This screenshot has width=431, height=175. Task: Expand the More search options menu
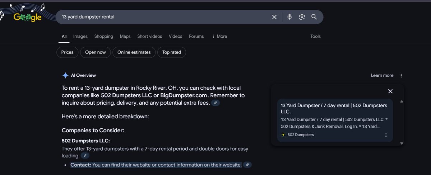point(219,36)
